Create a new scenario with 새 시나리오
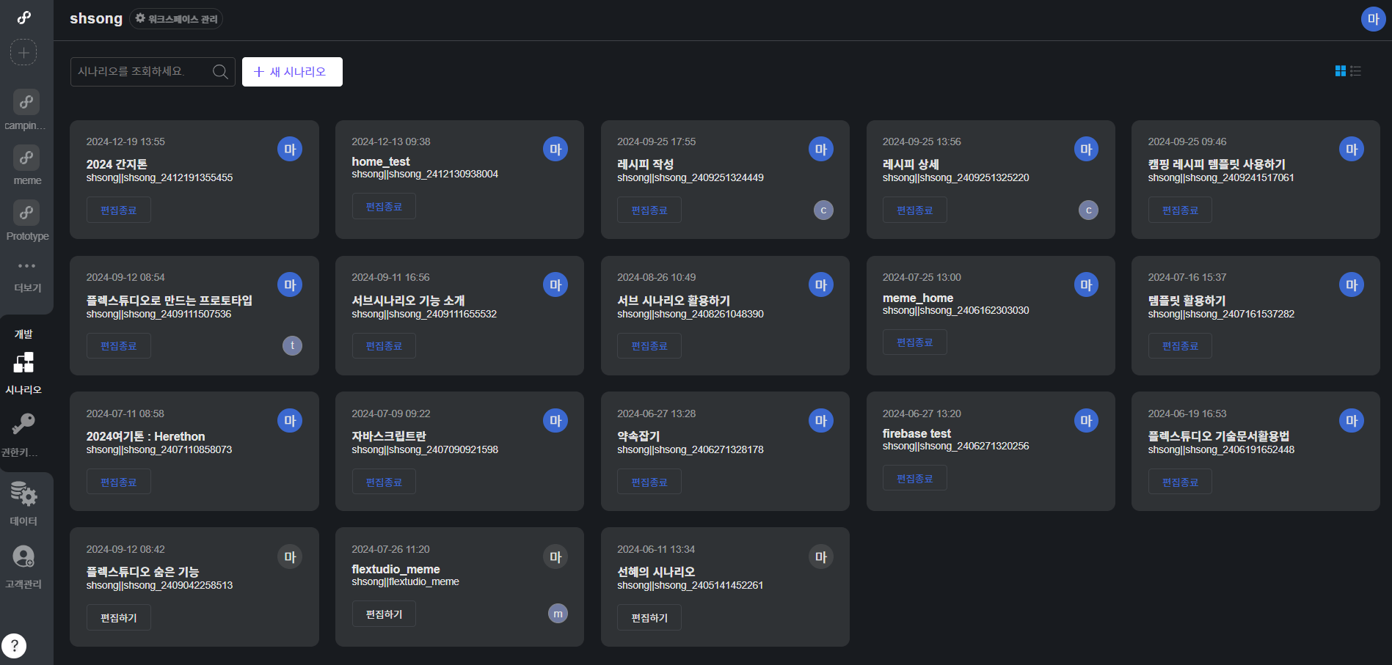This screenshot has width=1392, height=665. (292, 72)
